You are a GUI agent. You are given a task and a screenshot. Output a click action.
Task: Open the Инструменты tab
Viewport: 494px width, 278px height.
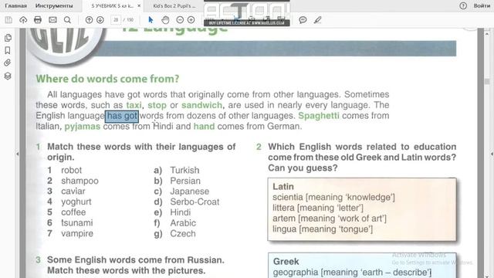coord(54,5)
